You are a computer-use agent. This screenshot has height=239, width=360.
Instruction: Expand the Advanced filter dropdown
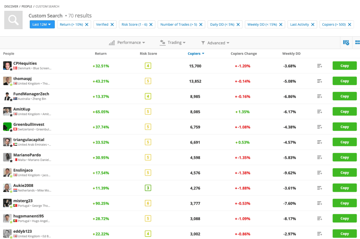tap(215, 43)
